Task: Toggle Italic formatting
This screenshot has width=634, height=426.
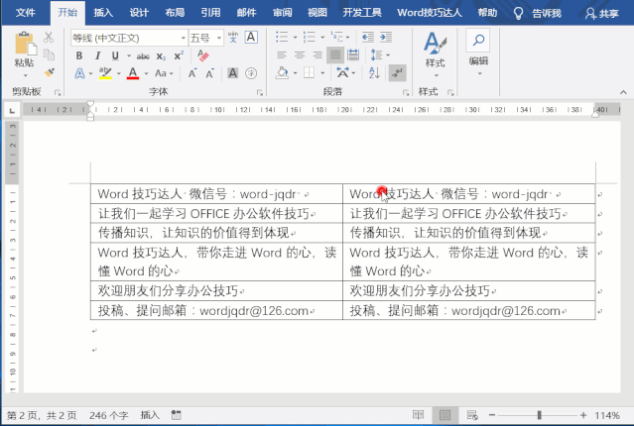Action: 97,55
